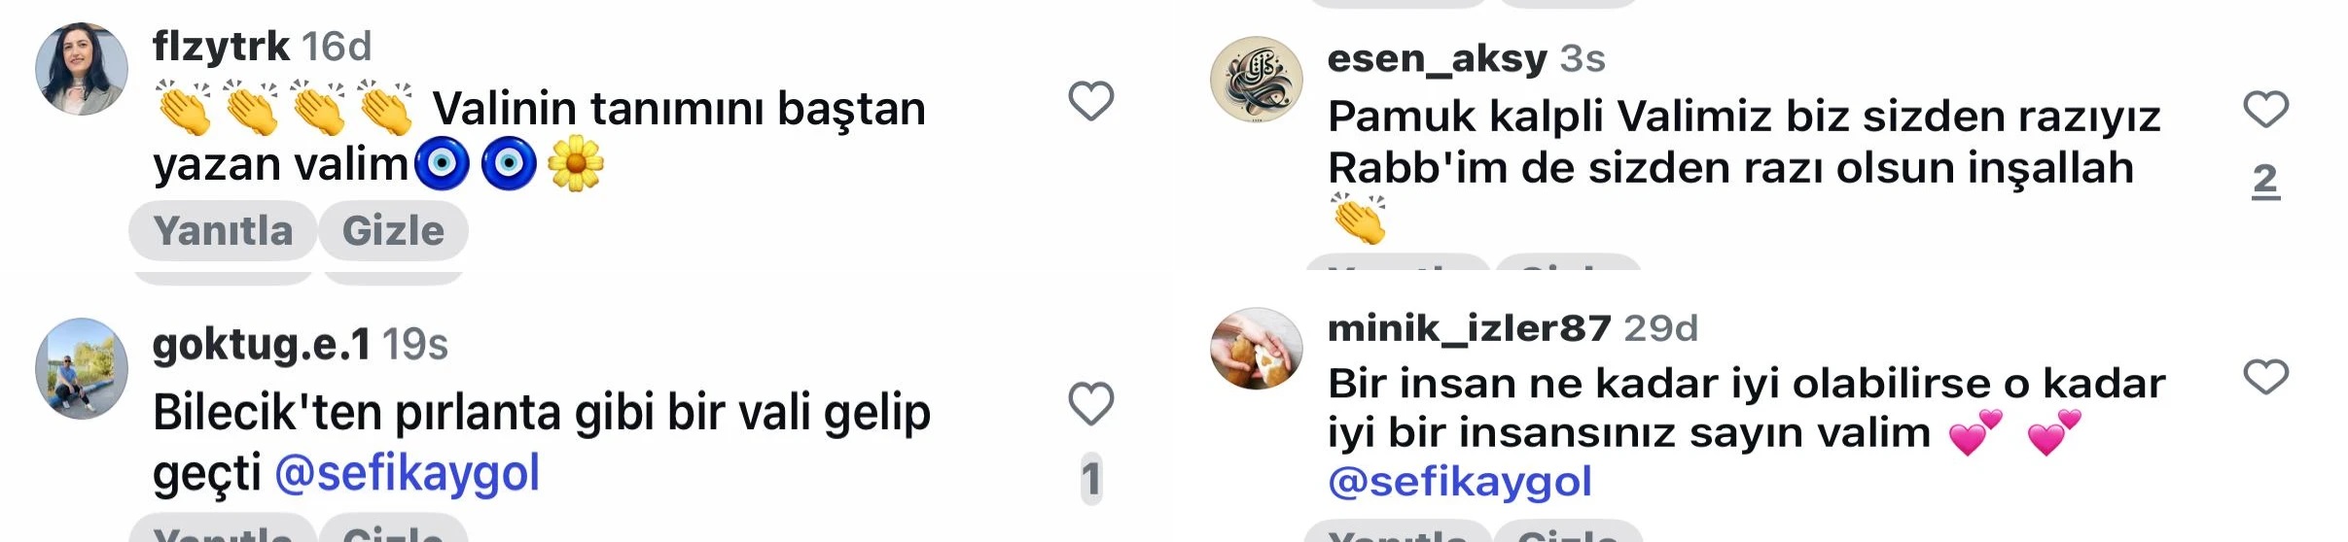Like flzytrk's comment with the heart
2348x542 pixels.
1090,101
